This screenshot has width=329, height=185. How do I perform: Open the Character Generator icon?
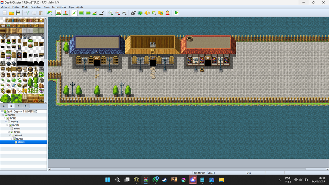point(167,13)
